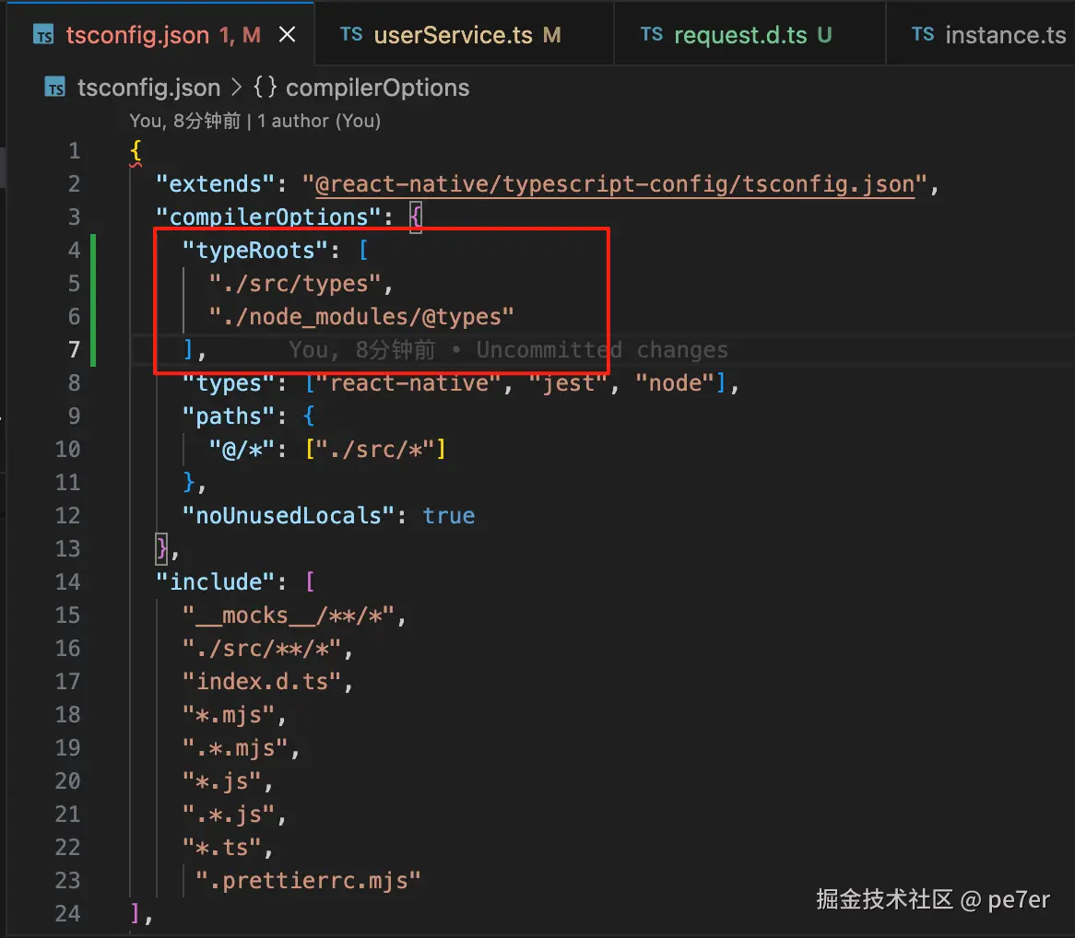Click the ".*.js" string on line 21
Viewport: 1075px width, 938px height.
coord(229,815)
